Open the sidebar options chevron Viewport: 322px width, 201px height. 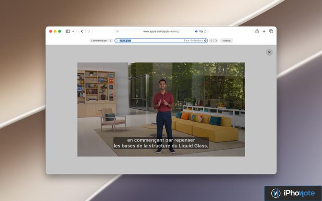pos(73,31)
